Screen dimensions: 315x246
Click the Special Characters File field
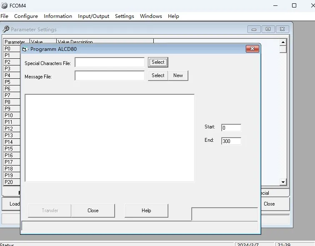click(110, 63)
